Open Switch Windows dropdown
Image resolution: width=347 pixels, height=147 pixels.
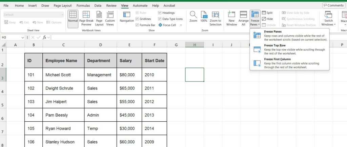pos(328,19)
